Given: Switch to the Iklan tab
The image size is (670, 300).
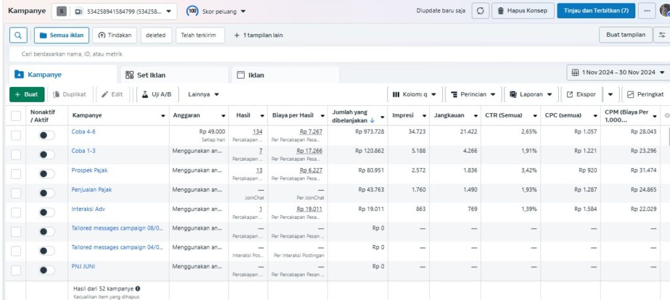Looking at the screenshot, I should coord(256,75).
